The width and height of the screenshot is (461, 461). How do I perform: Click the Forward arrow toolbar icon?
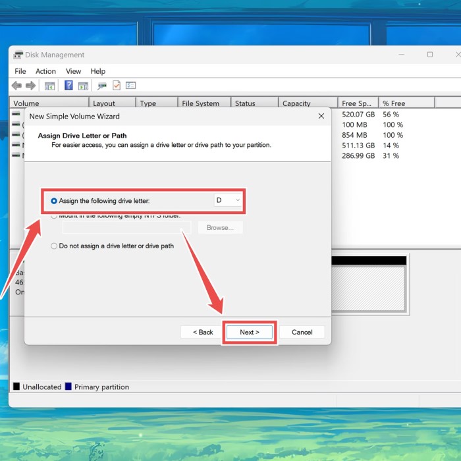[30, 86]
